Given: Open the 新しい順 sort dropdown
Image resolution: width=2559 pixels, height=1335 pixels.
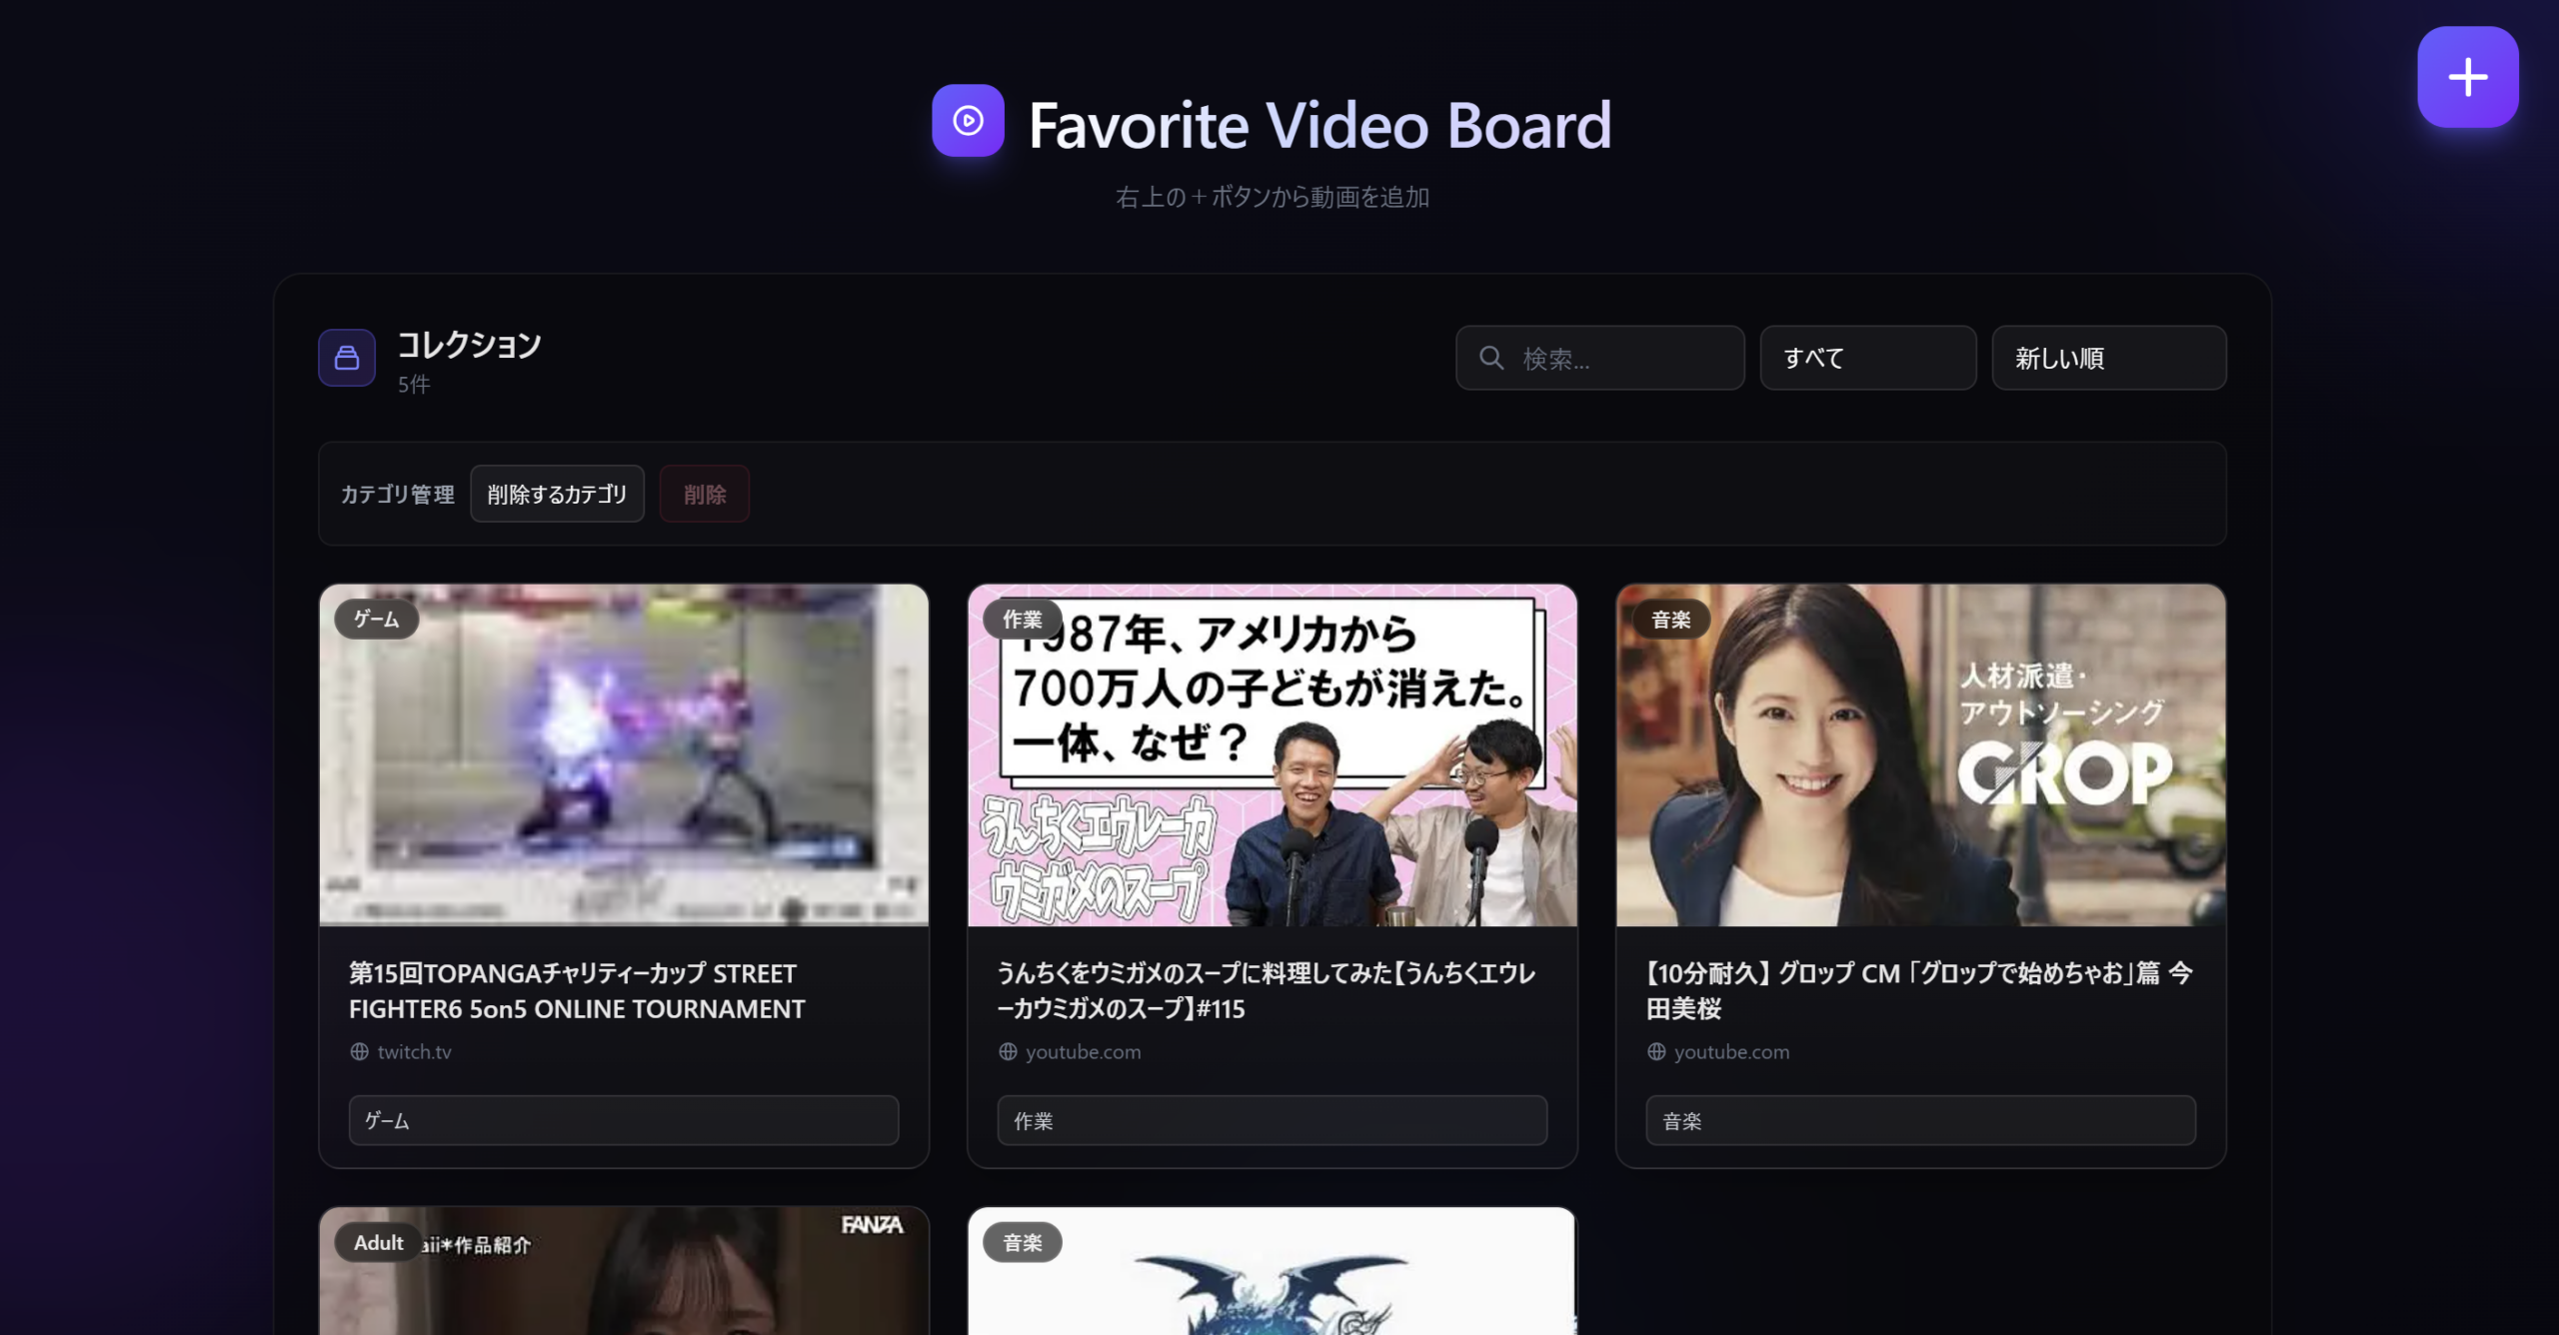Looking at the screenshot, I should (2108, 358).
